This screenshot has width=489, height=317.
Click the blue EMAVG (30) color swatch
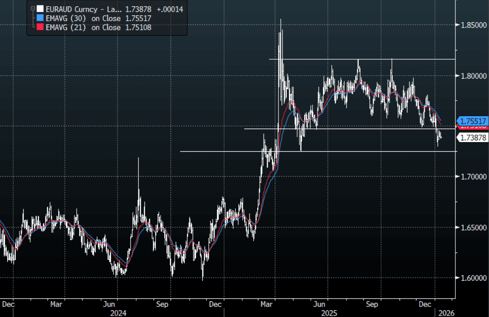pos(40,18)
